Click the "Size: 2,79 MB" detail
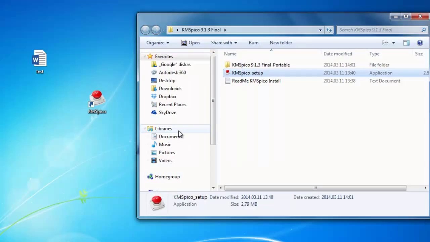 [x=244, y=204]
